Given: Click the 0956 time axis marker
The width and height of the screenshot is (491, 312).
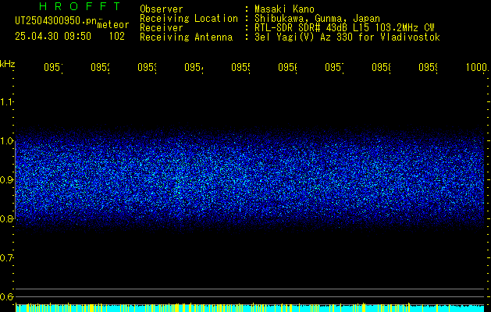Looking at the screenshot, I should (287, 68).
